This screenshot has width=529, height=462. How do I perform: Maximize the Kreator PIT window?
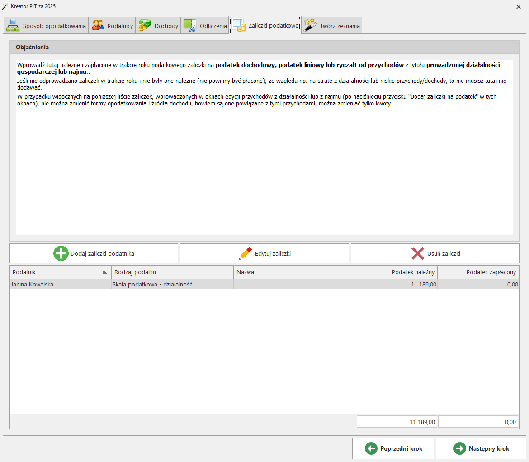497,7
